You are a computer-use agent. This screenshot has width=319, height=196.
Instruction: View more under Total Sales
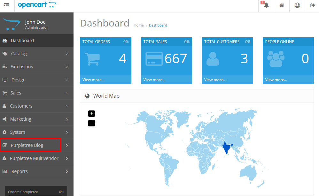click(x=154, y=80)
